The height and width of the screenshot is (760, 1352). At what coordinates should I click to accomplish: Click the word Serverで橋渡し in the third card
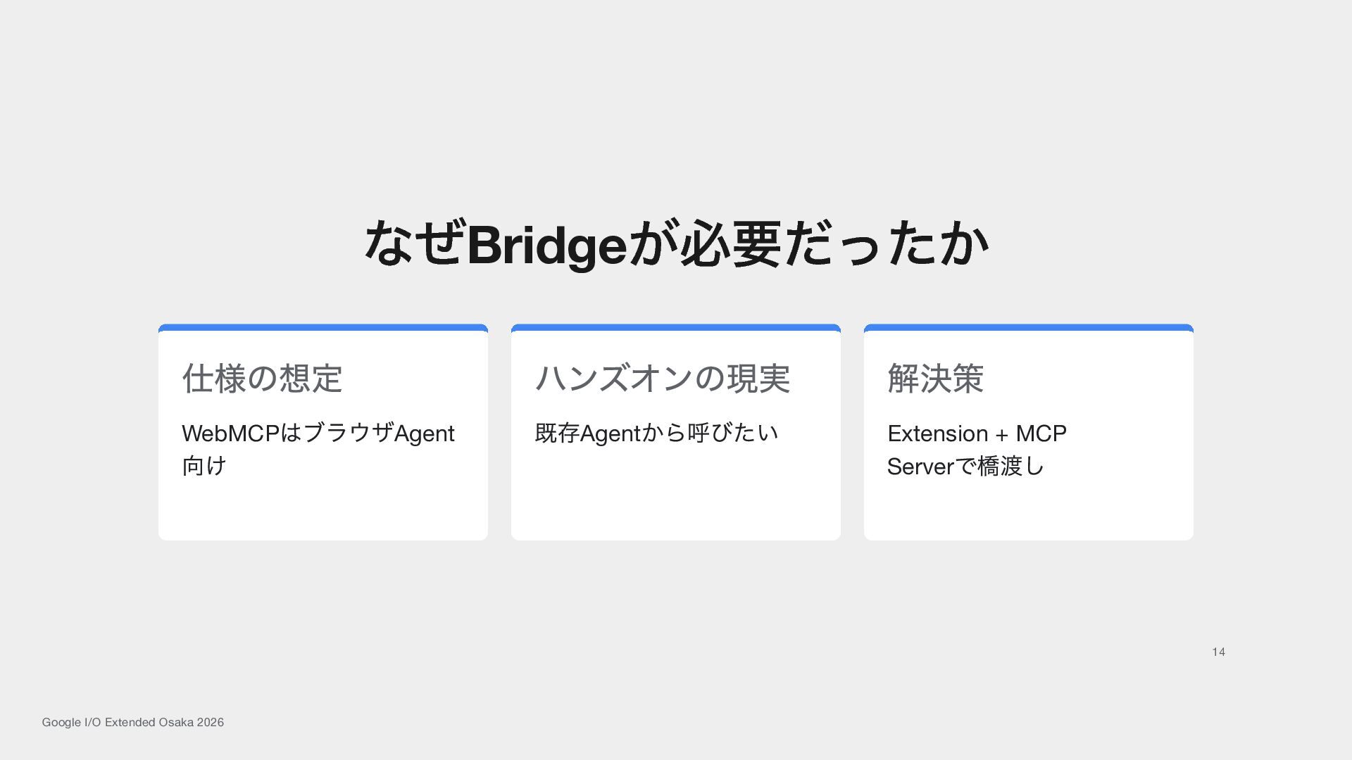[965, 466]
